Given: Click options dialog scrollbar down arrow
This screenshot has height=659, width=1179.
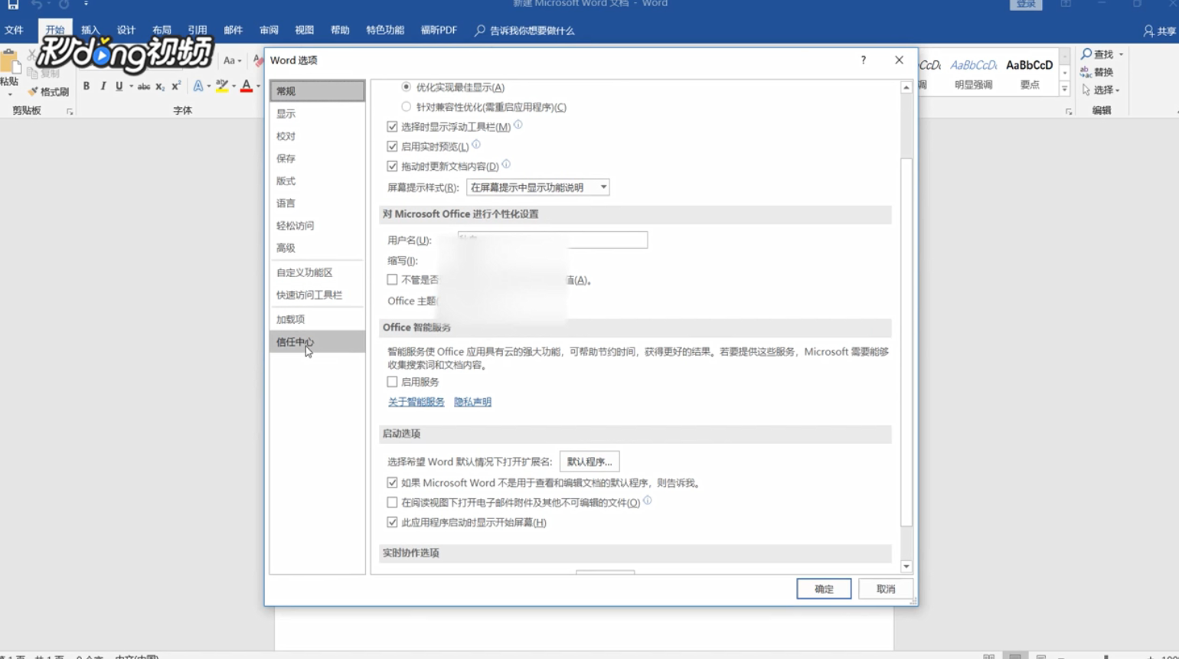Looking at the screenshot, I should pyautogui.click(x=906, y=567).
